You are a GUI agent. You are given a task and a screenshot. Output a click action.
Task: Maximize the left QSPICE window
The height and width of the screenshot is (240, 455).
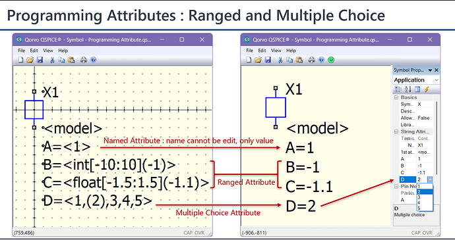181,39
